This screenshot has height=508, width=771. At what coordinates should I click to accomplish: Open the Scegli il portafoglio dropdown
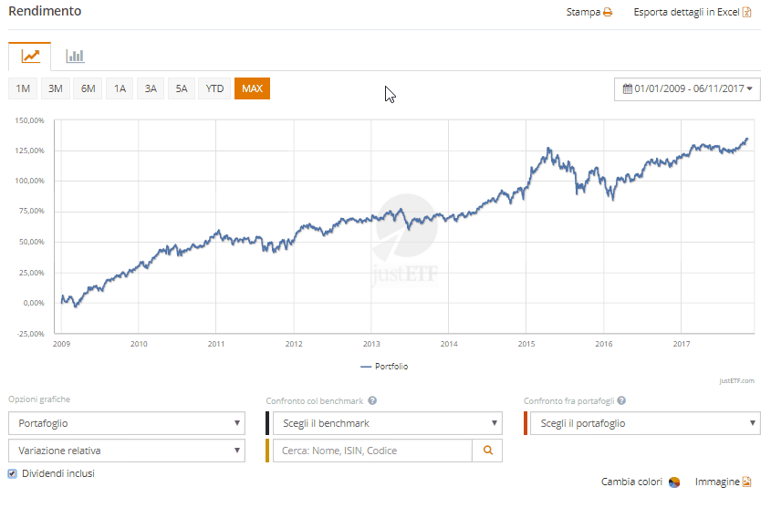point(645,423)
